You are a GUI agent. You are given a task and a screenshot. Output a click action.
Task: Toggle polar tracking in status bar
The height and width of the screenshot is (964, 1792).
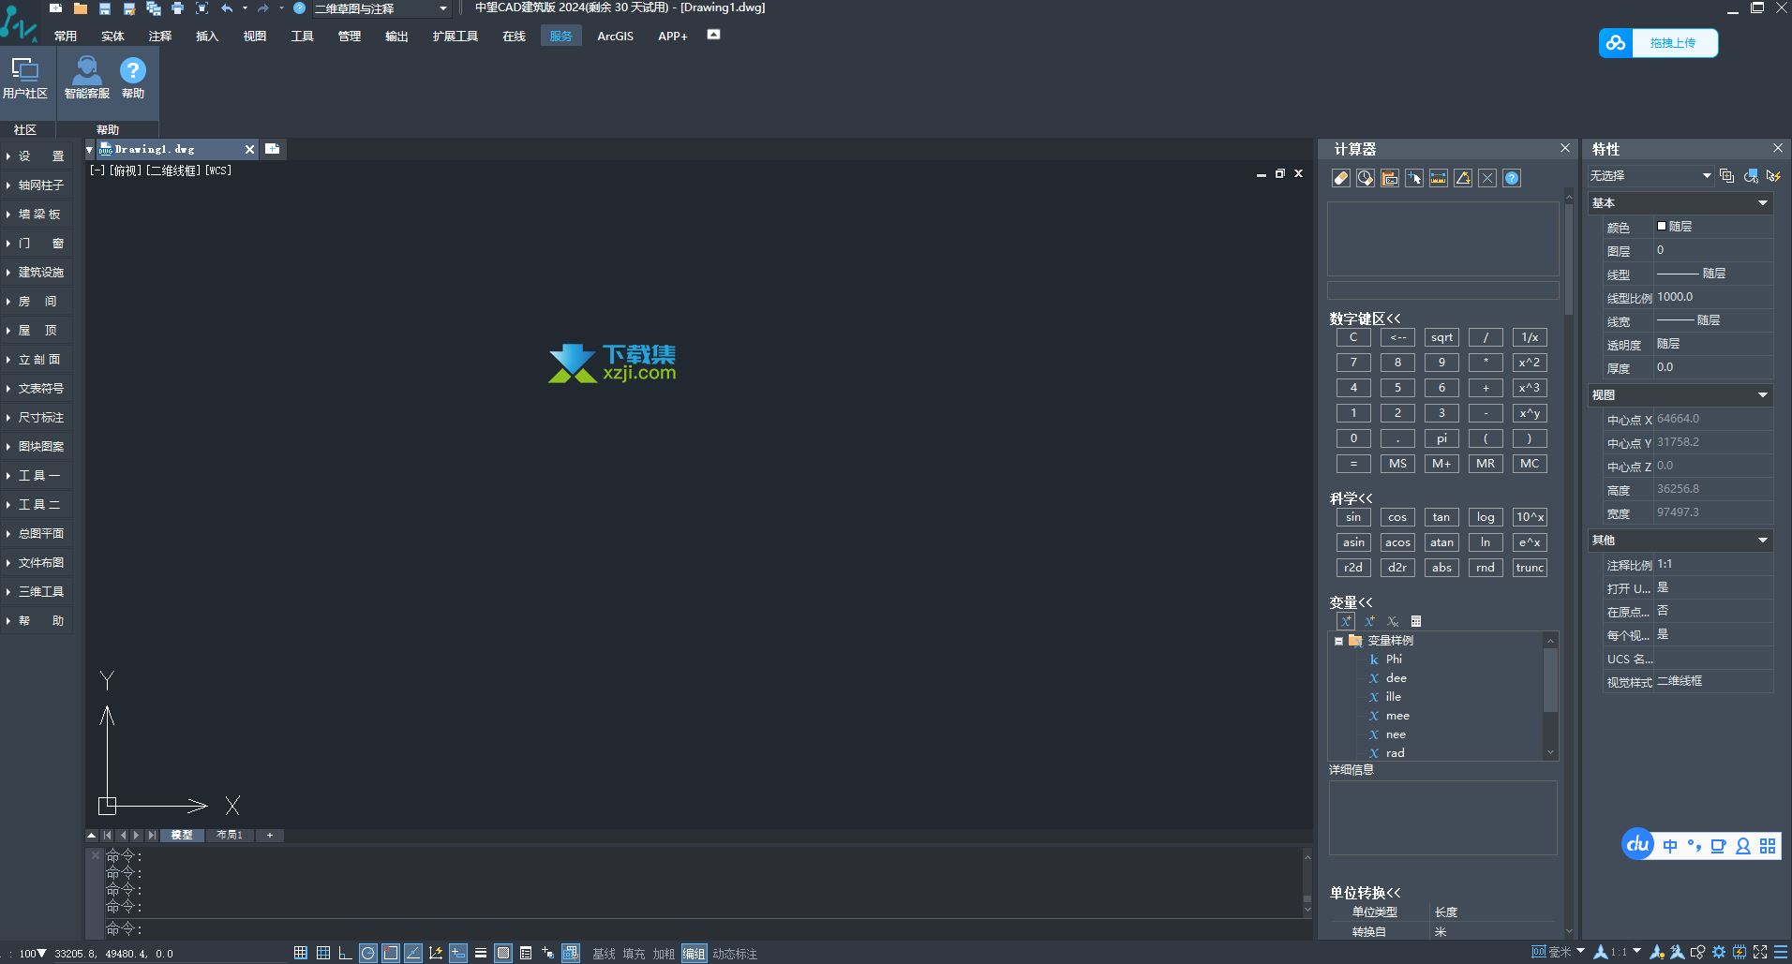pos(368,953)
